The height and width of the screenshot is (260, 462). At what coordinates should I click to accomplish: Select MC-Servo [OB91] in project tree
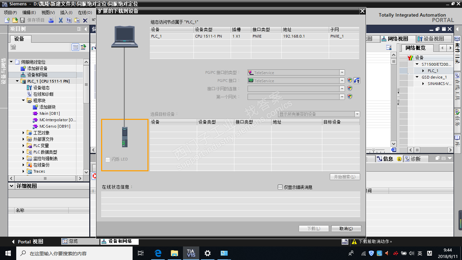(x=55, y=126)
